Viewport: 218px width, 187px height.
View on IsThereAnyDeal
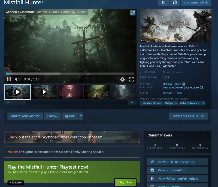click(178, 162)
